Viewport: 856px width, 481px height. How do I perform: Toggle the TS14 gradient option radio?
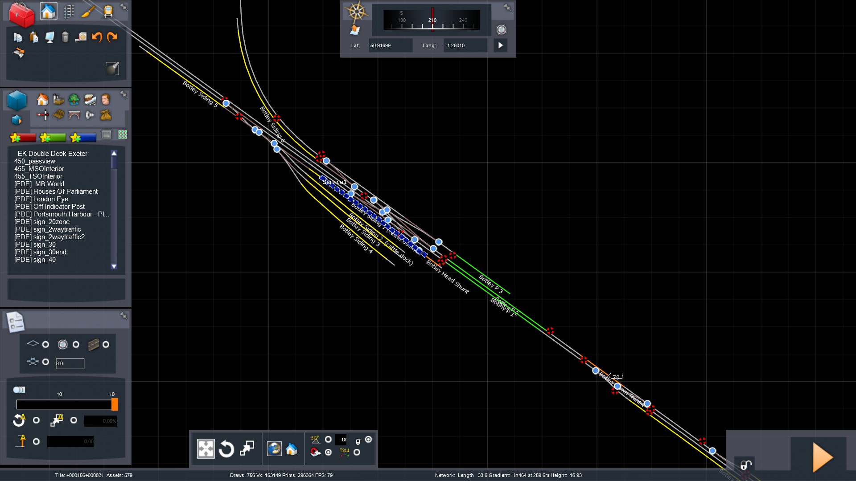click(357, 452)
